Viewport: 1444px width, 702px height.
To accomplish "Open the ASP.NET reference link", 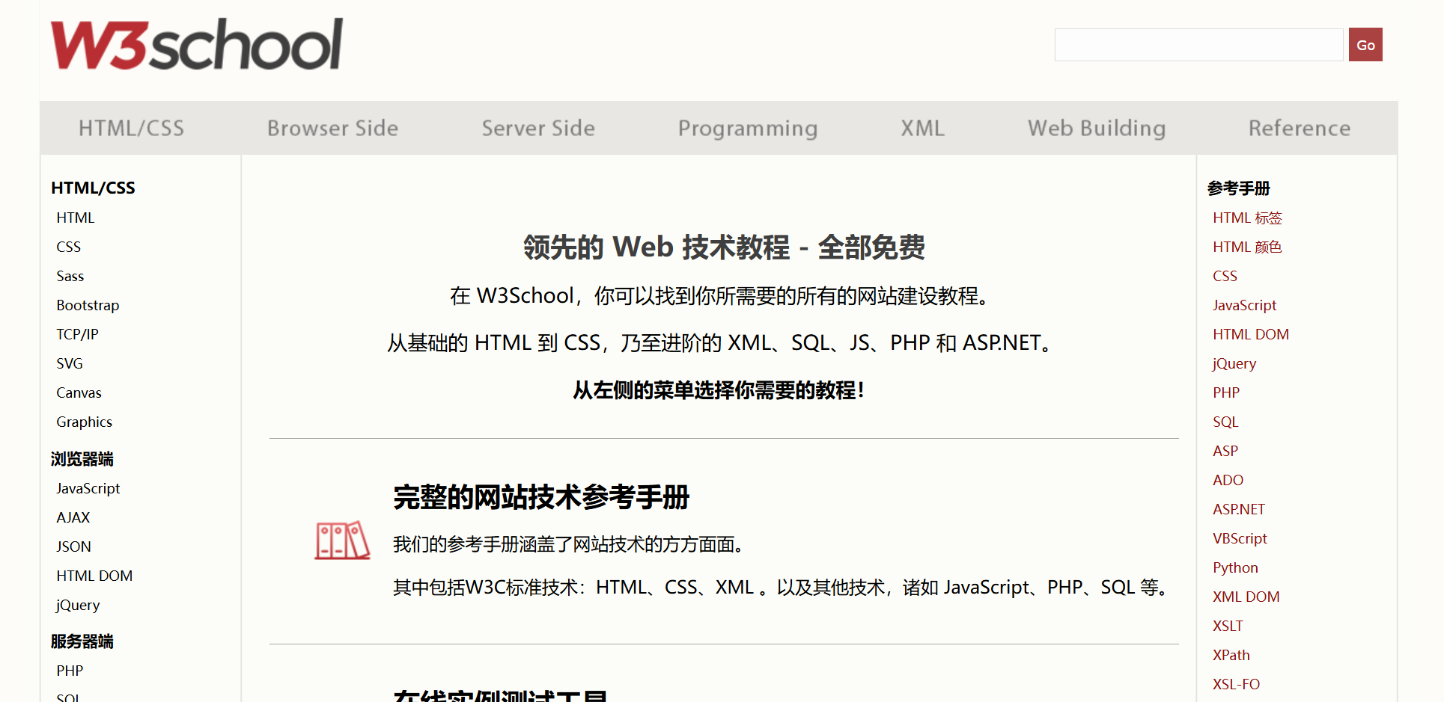I will pos(1239,509).
